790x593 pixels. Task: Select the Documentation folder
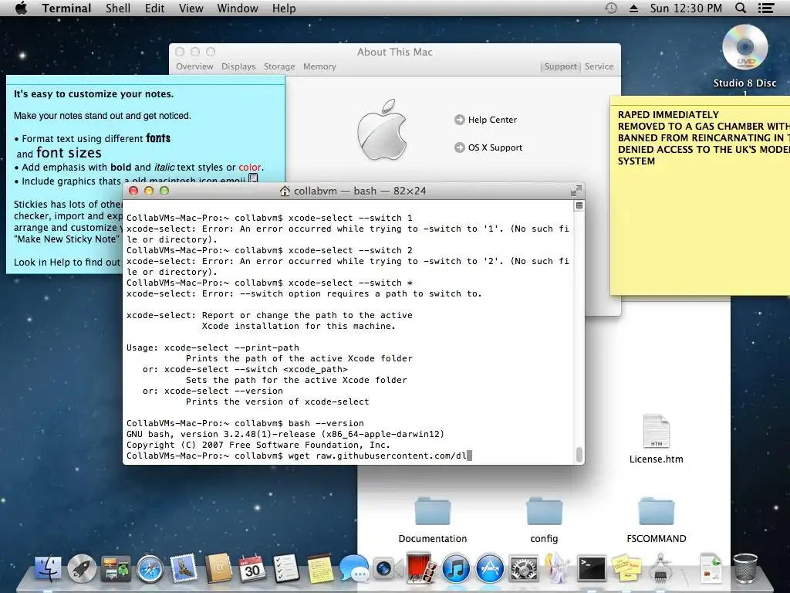(432, 513)
